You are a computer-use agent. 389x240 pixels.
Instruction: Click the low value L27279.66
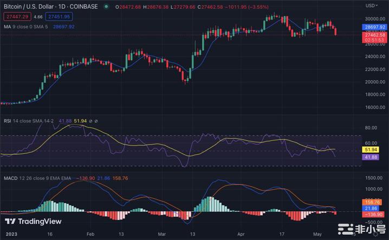tap(183, 7)
